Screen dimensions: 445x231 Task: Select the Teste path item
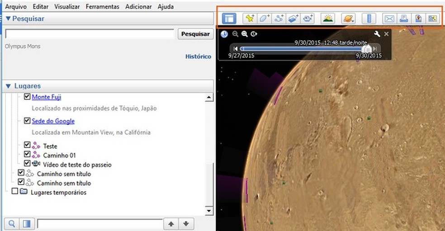pos(50,146)
